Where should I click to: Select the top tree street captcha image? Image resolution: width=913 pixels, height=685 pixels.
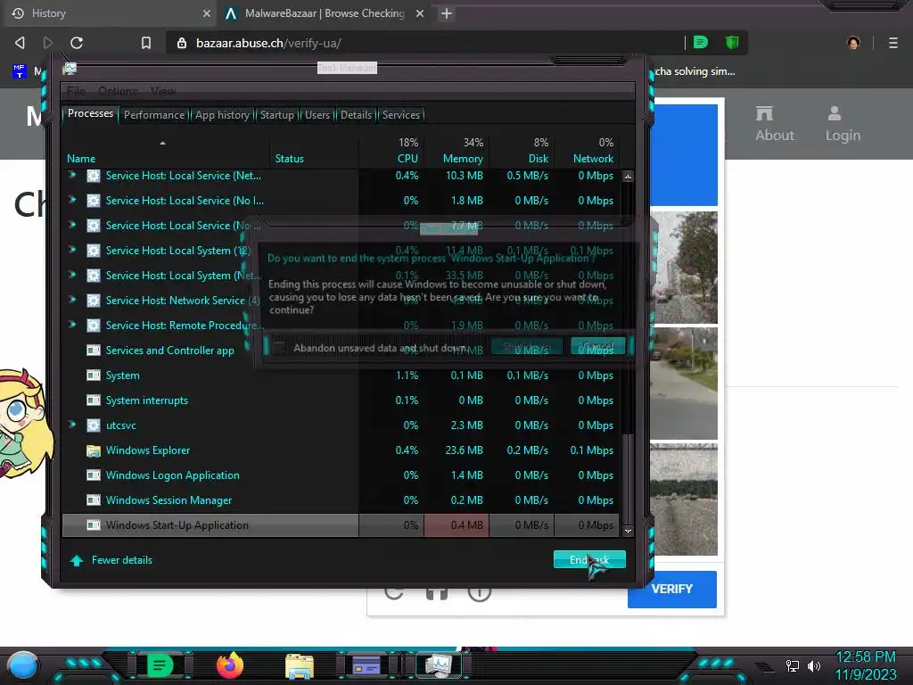tap(684, 268)
